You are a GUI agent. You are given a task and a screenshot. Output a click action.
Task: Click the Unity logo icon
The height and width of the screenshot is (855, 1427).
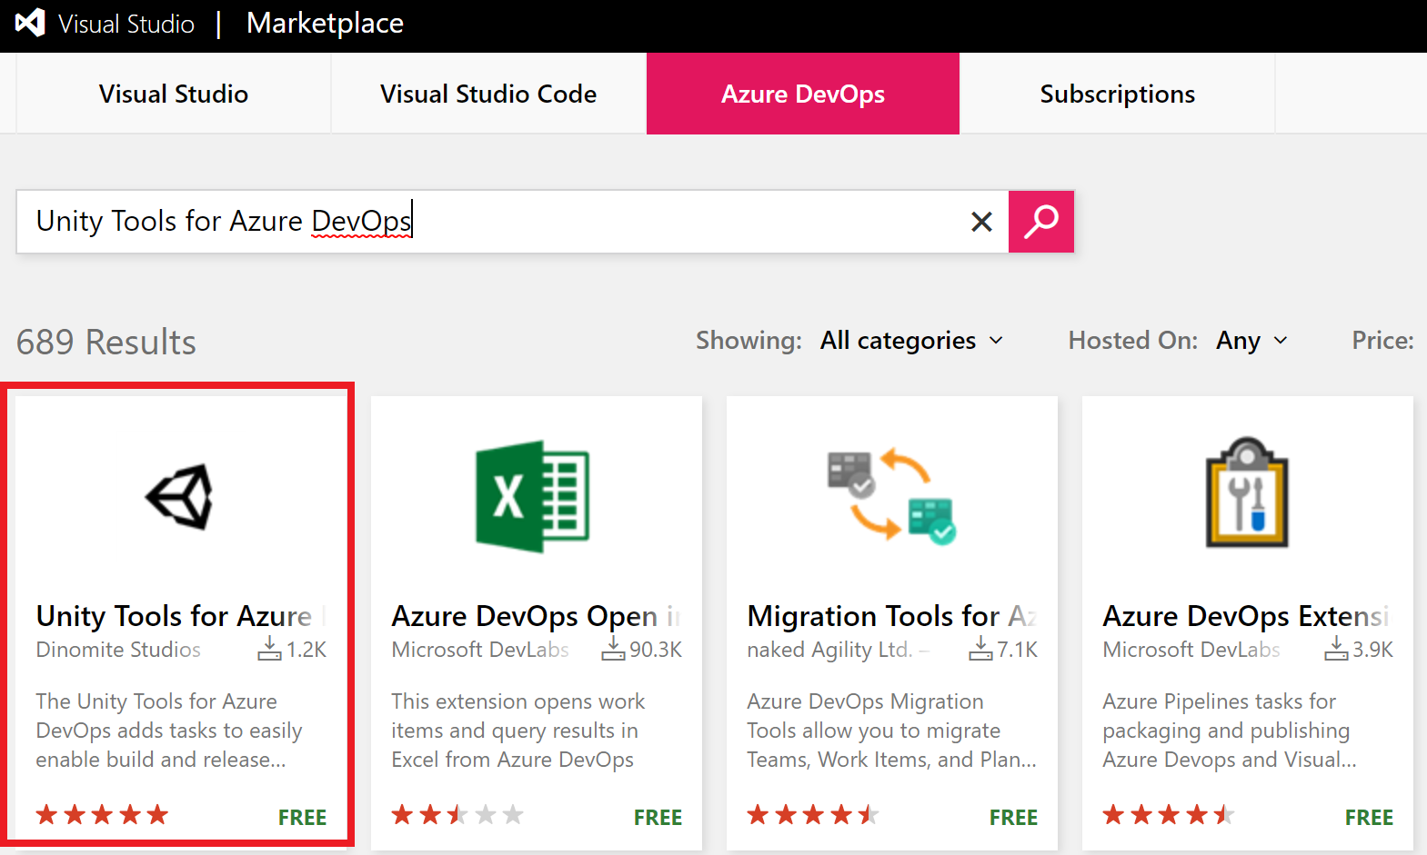pyautogui.click(x=180, y=496)
